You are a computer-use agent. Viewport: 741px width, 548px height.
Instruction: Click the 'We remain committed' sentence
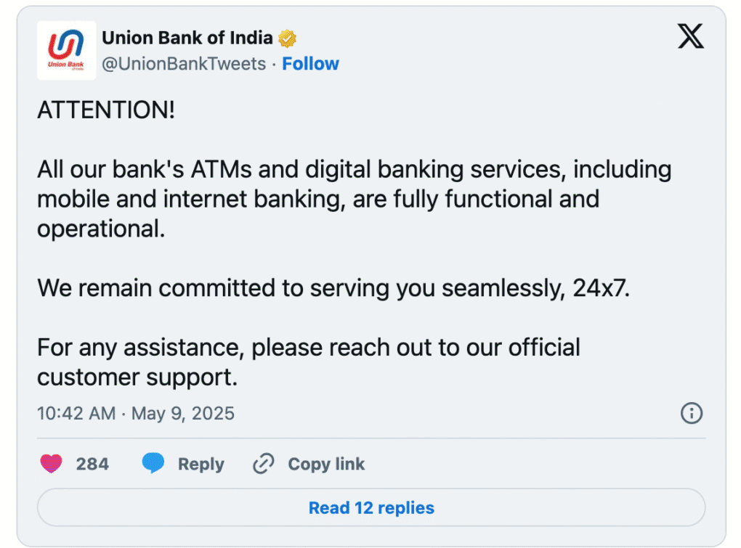tap(333, 288)
